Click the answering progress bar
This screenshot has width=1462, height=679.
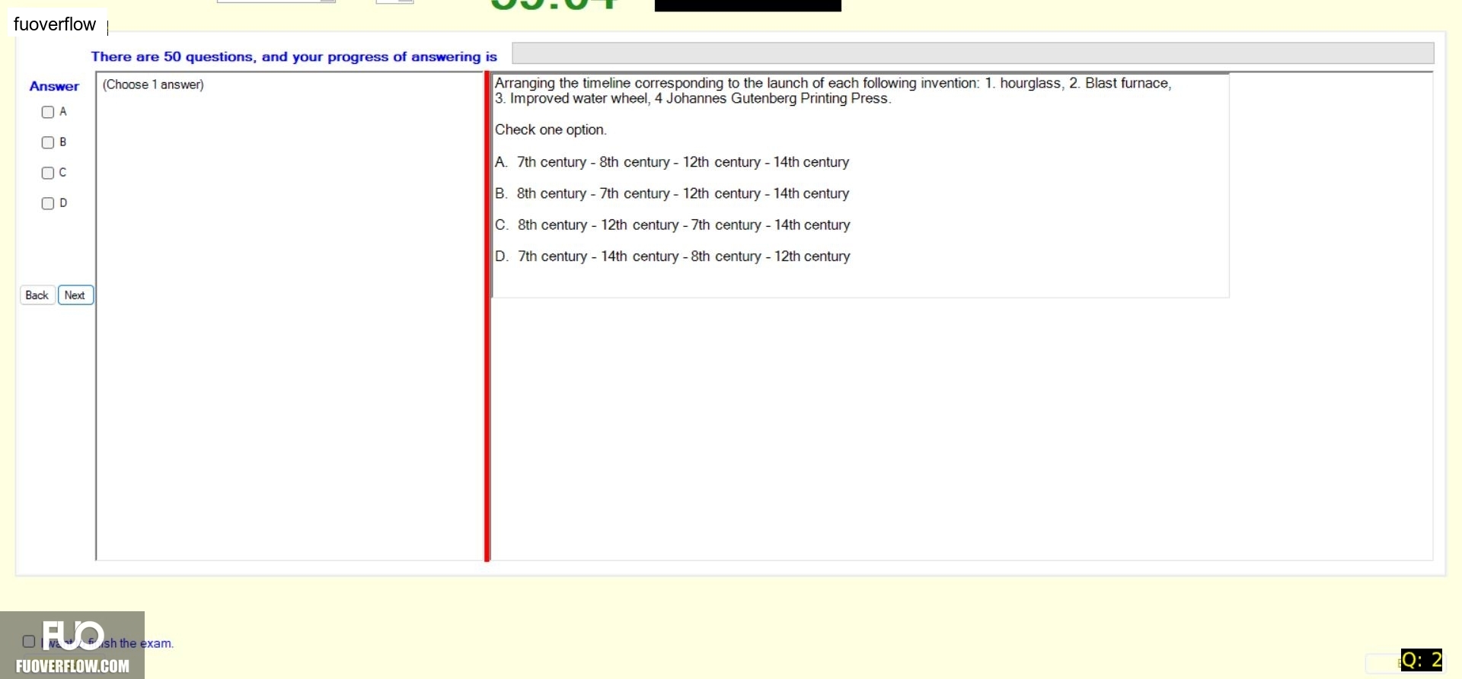coord(972,53)
